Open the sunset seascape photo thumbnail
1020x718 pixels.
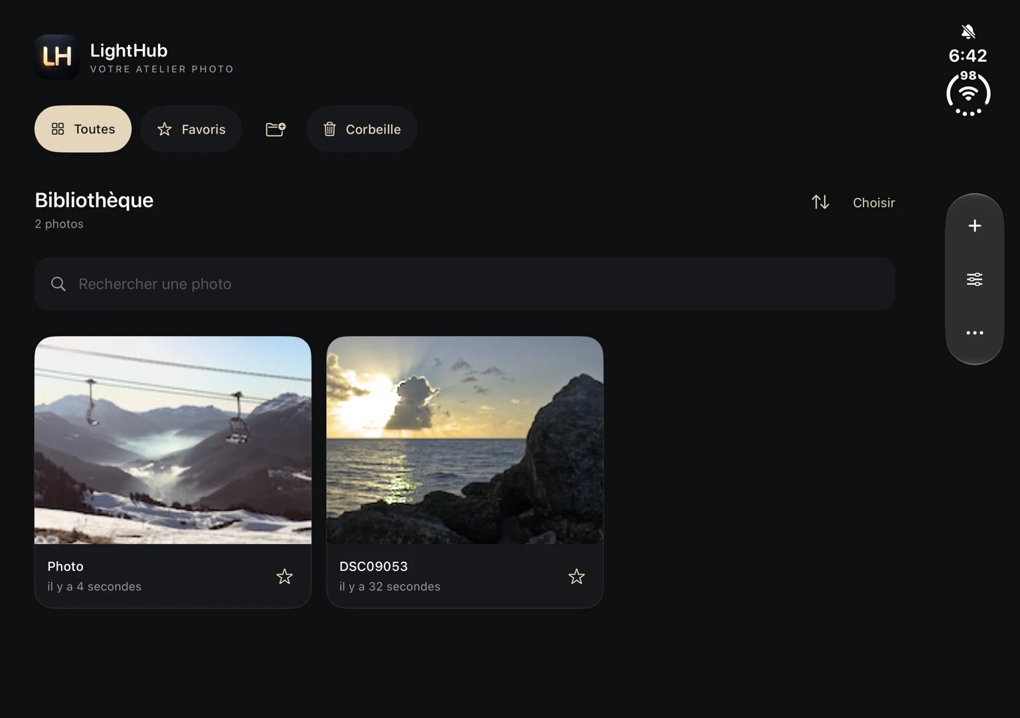pyautogui.click(x=465, y=440)
